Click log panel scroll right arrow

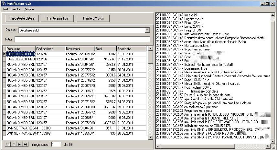tap(268, 146)
